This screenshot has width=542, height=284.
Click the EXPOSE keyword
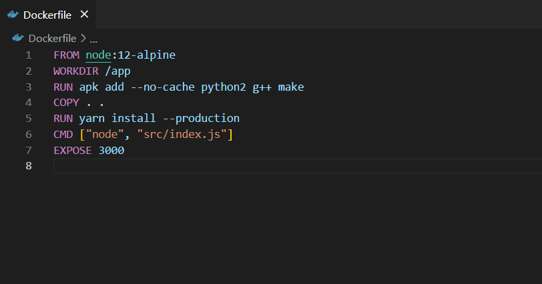[x=73, y=151]
